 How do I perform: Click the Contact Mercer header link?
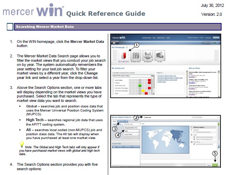tap(161, 38)
